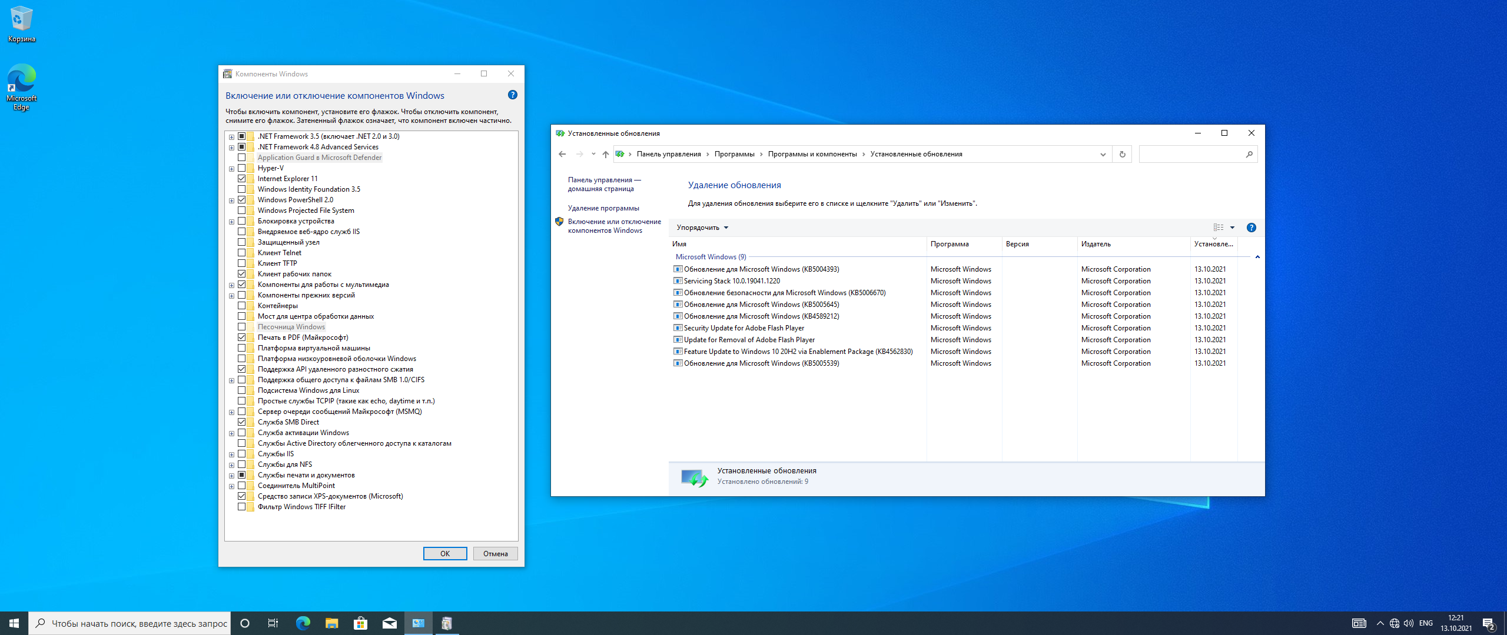Open Task View on the taskbar
Viewport: 1507px width, 635px height.
click(x=273, y=623)
